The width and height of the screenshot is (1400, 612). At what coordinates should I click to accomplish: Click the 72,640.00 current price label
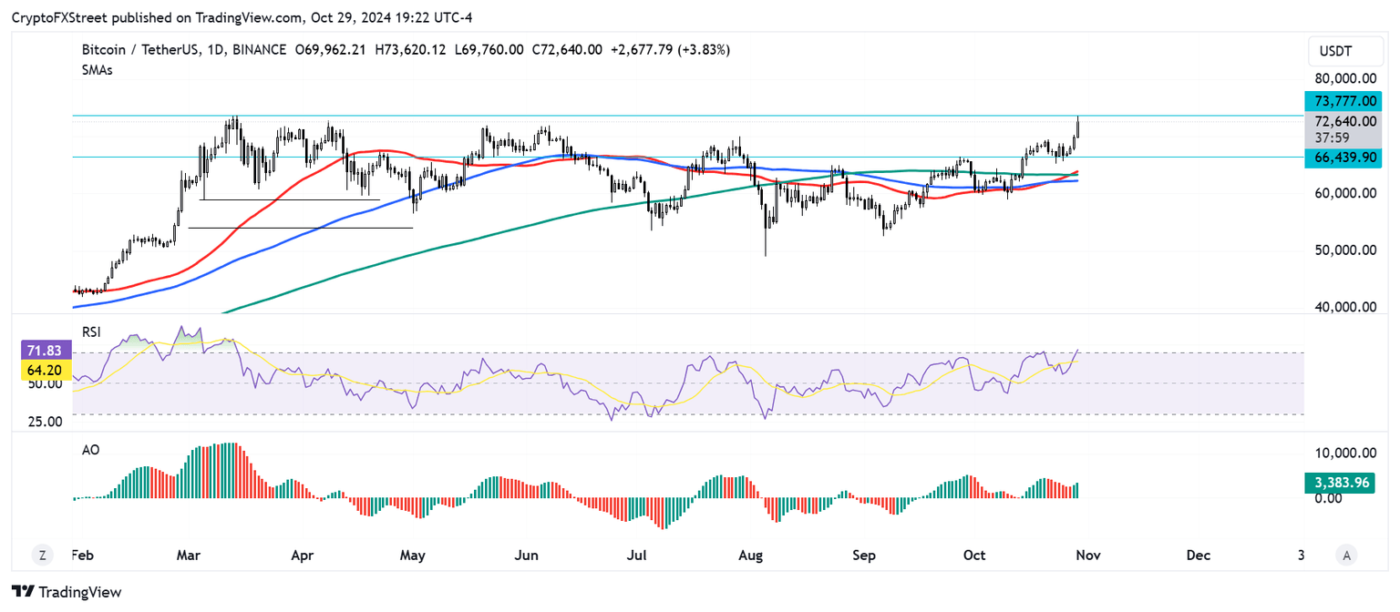point(1340,121)
